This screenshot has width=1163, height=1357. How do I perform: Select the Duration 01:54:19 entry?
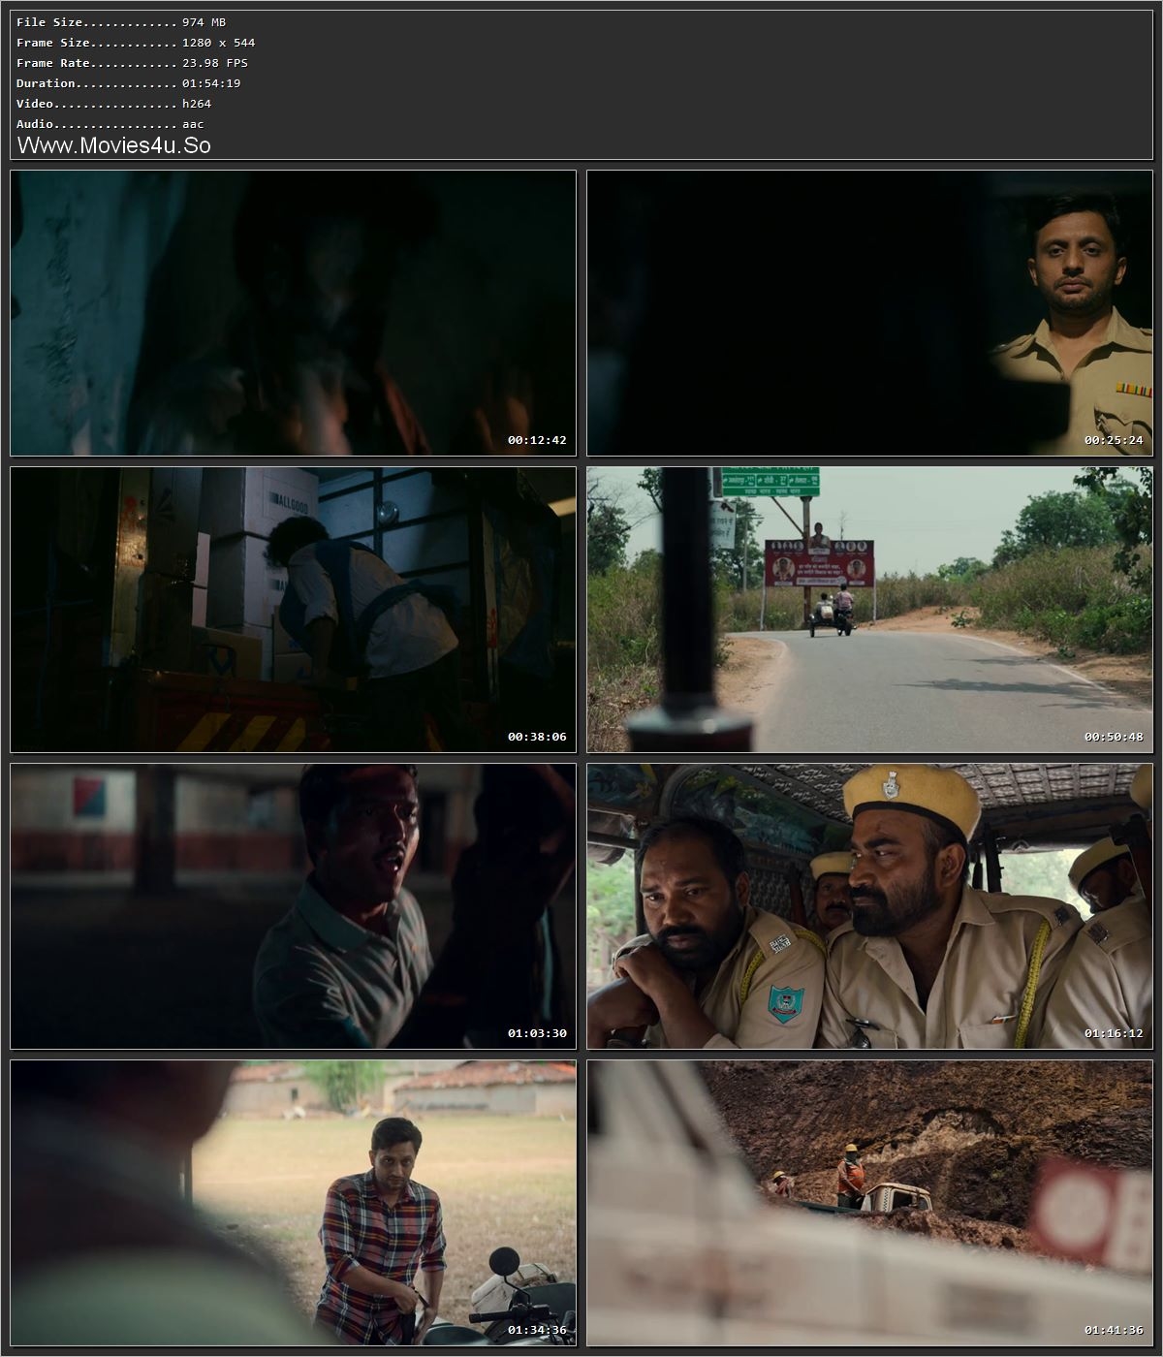(118, 82)
